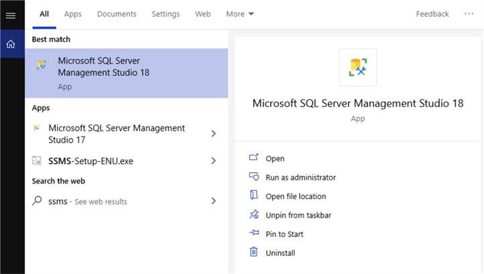
Task: Click the three-dots more options icon
Action: [x=469, y=14]
